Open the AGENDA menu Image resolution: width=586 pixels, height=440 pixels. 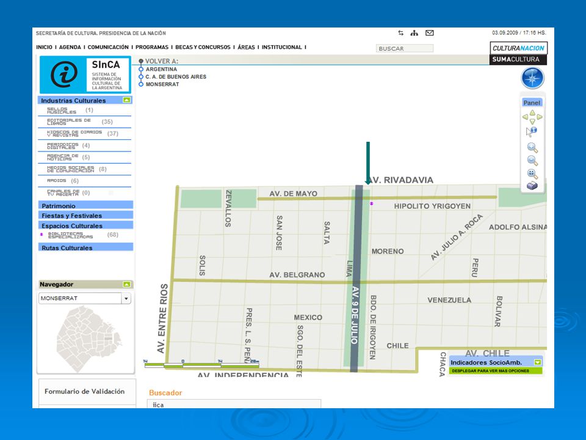[70, 47]
